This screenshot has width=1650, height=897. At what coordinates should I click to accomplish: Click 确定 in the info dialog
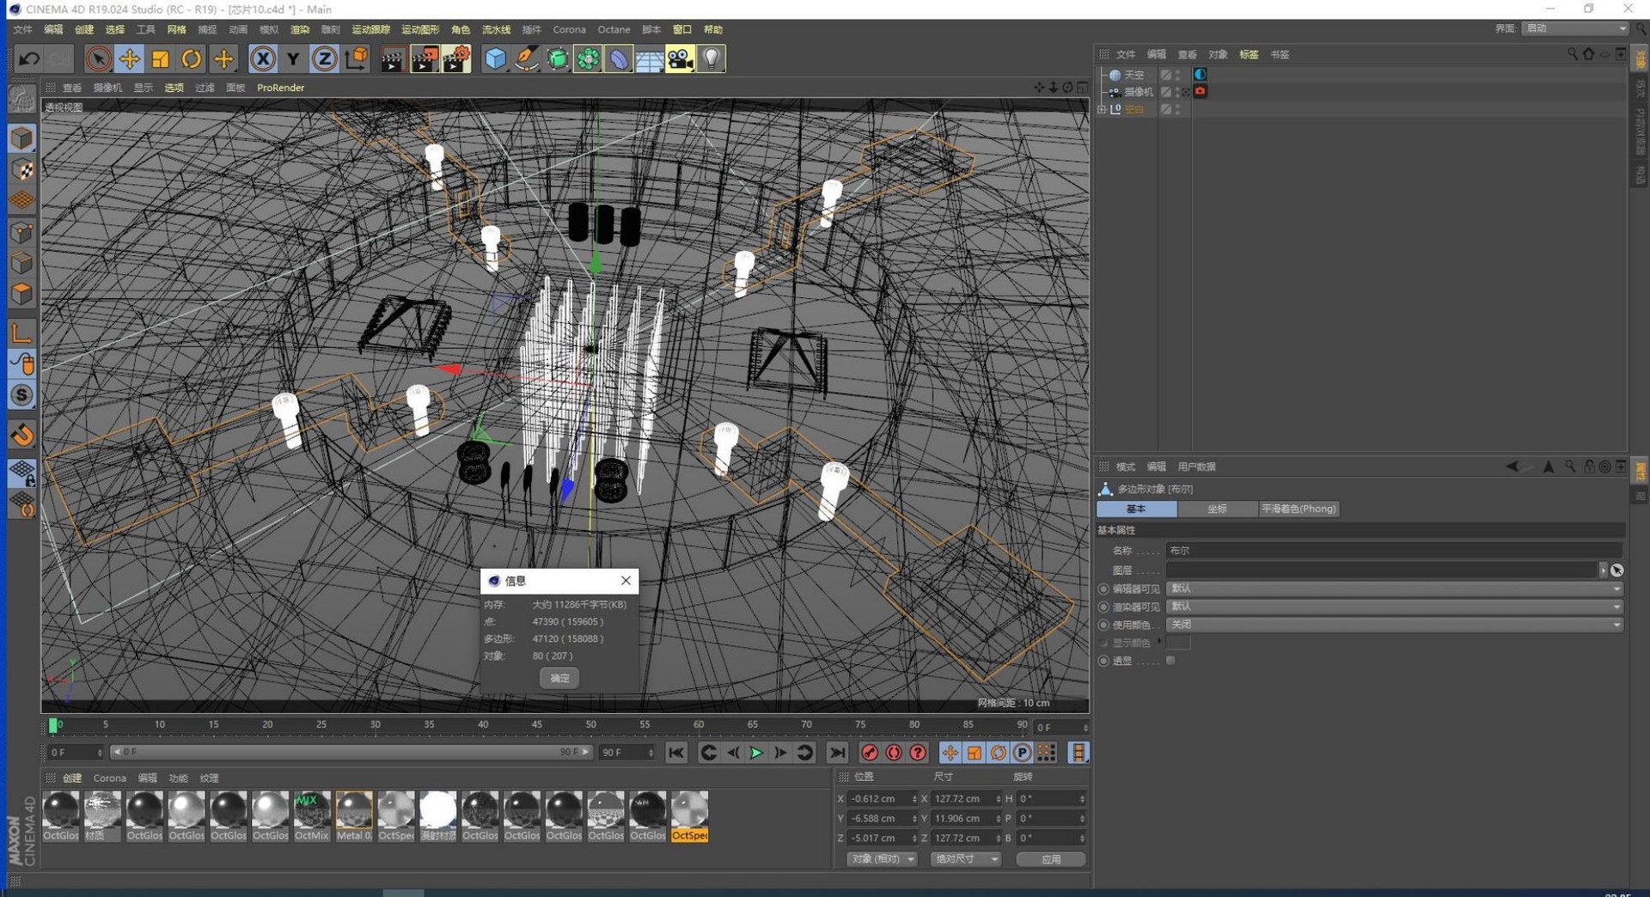click(559, 678)
